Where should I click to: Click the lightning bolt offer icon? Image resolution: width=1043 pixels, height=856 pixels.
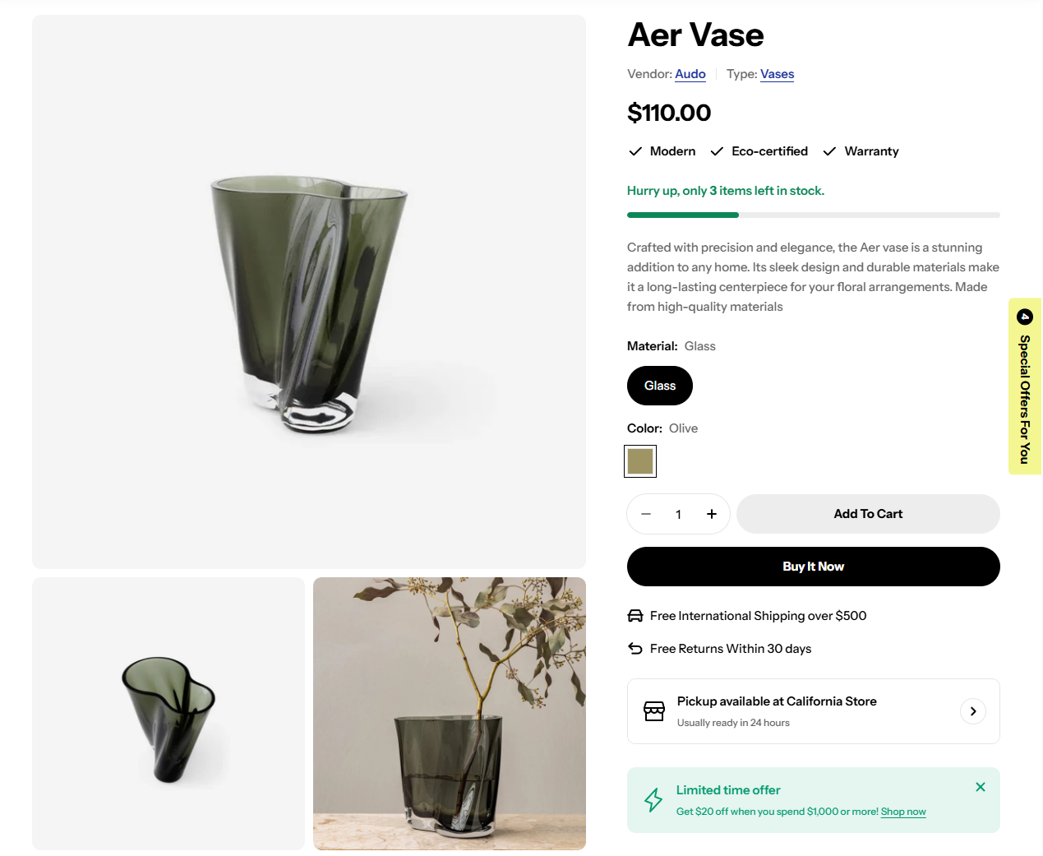click(653, 800)
